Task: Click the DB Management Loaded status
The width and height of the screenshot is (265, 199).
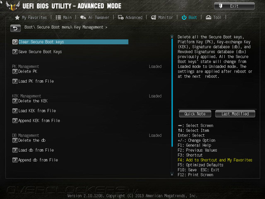Action: point(155,136)
